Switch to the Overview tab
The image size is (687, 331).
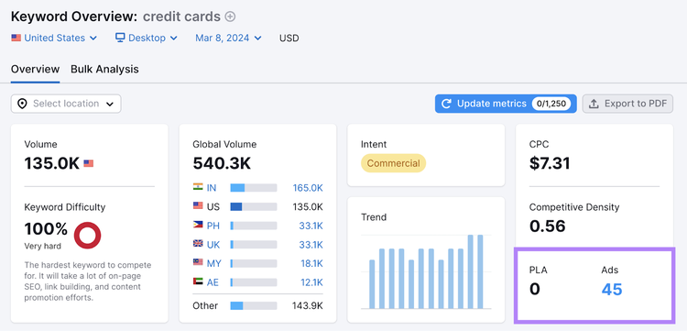[35, 70]
